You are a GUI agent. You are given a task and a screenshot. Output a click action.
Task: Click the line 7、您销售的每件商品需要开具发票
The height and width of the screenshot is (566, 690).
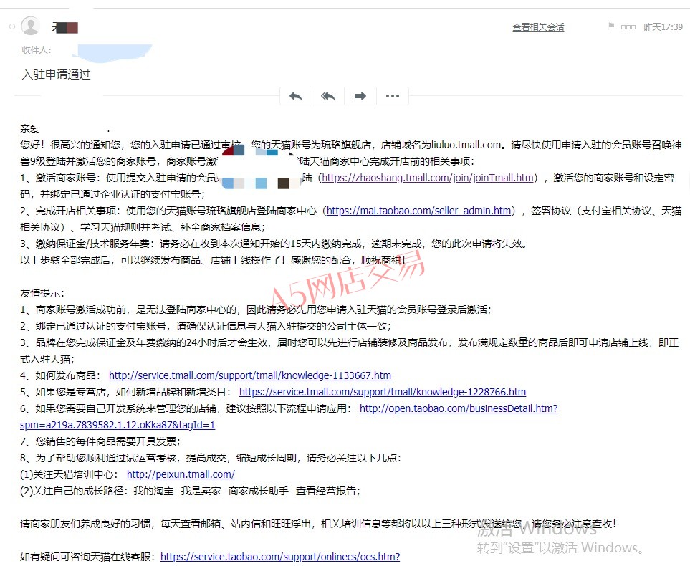coord(100,441)
